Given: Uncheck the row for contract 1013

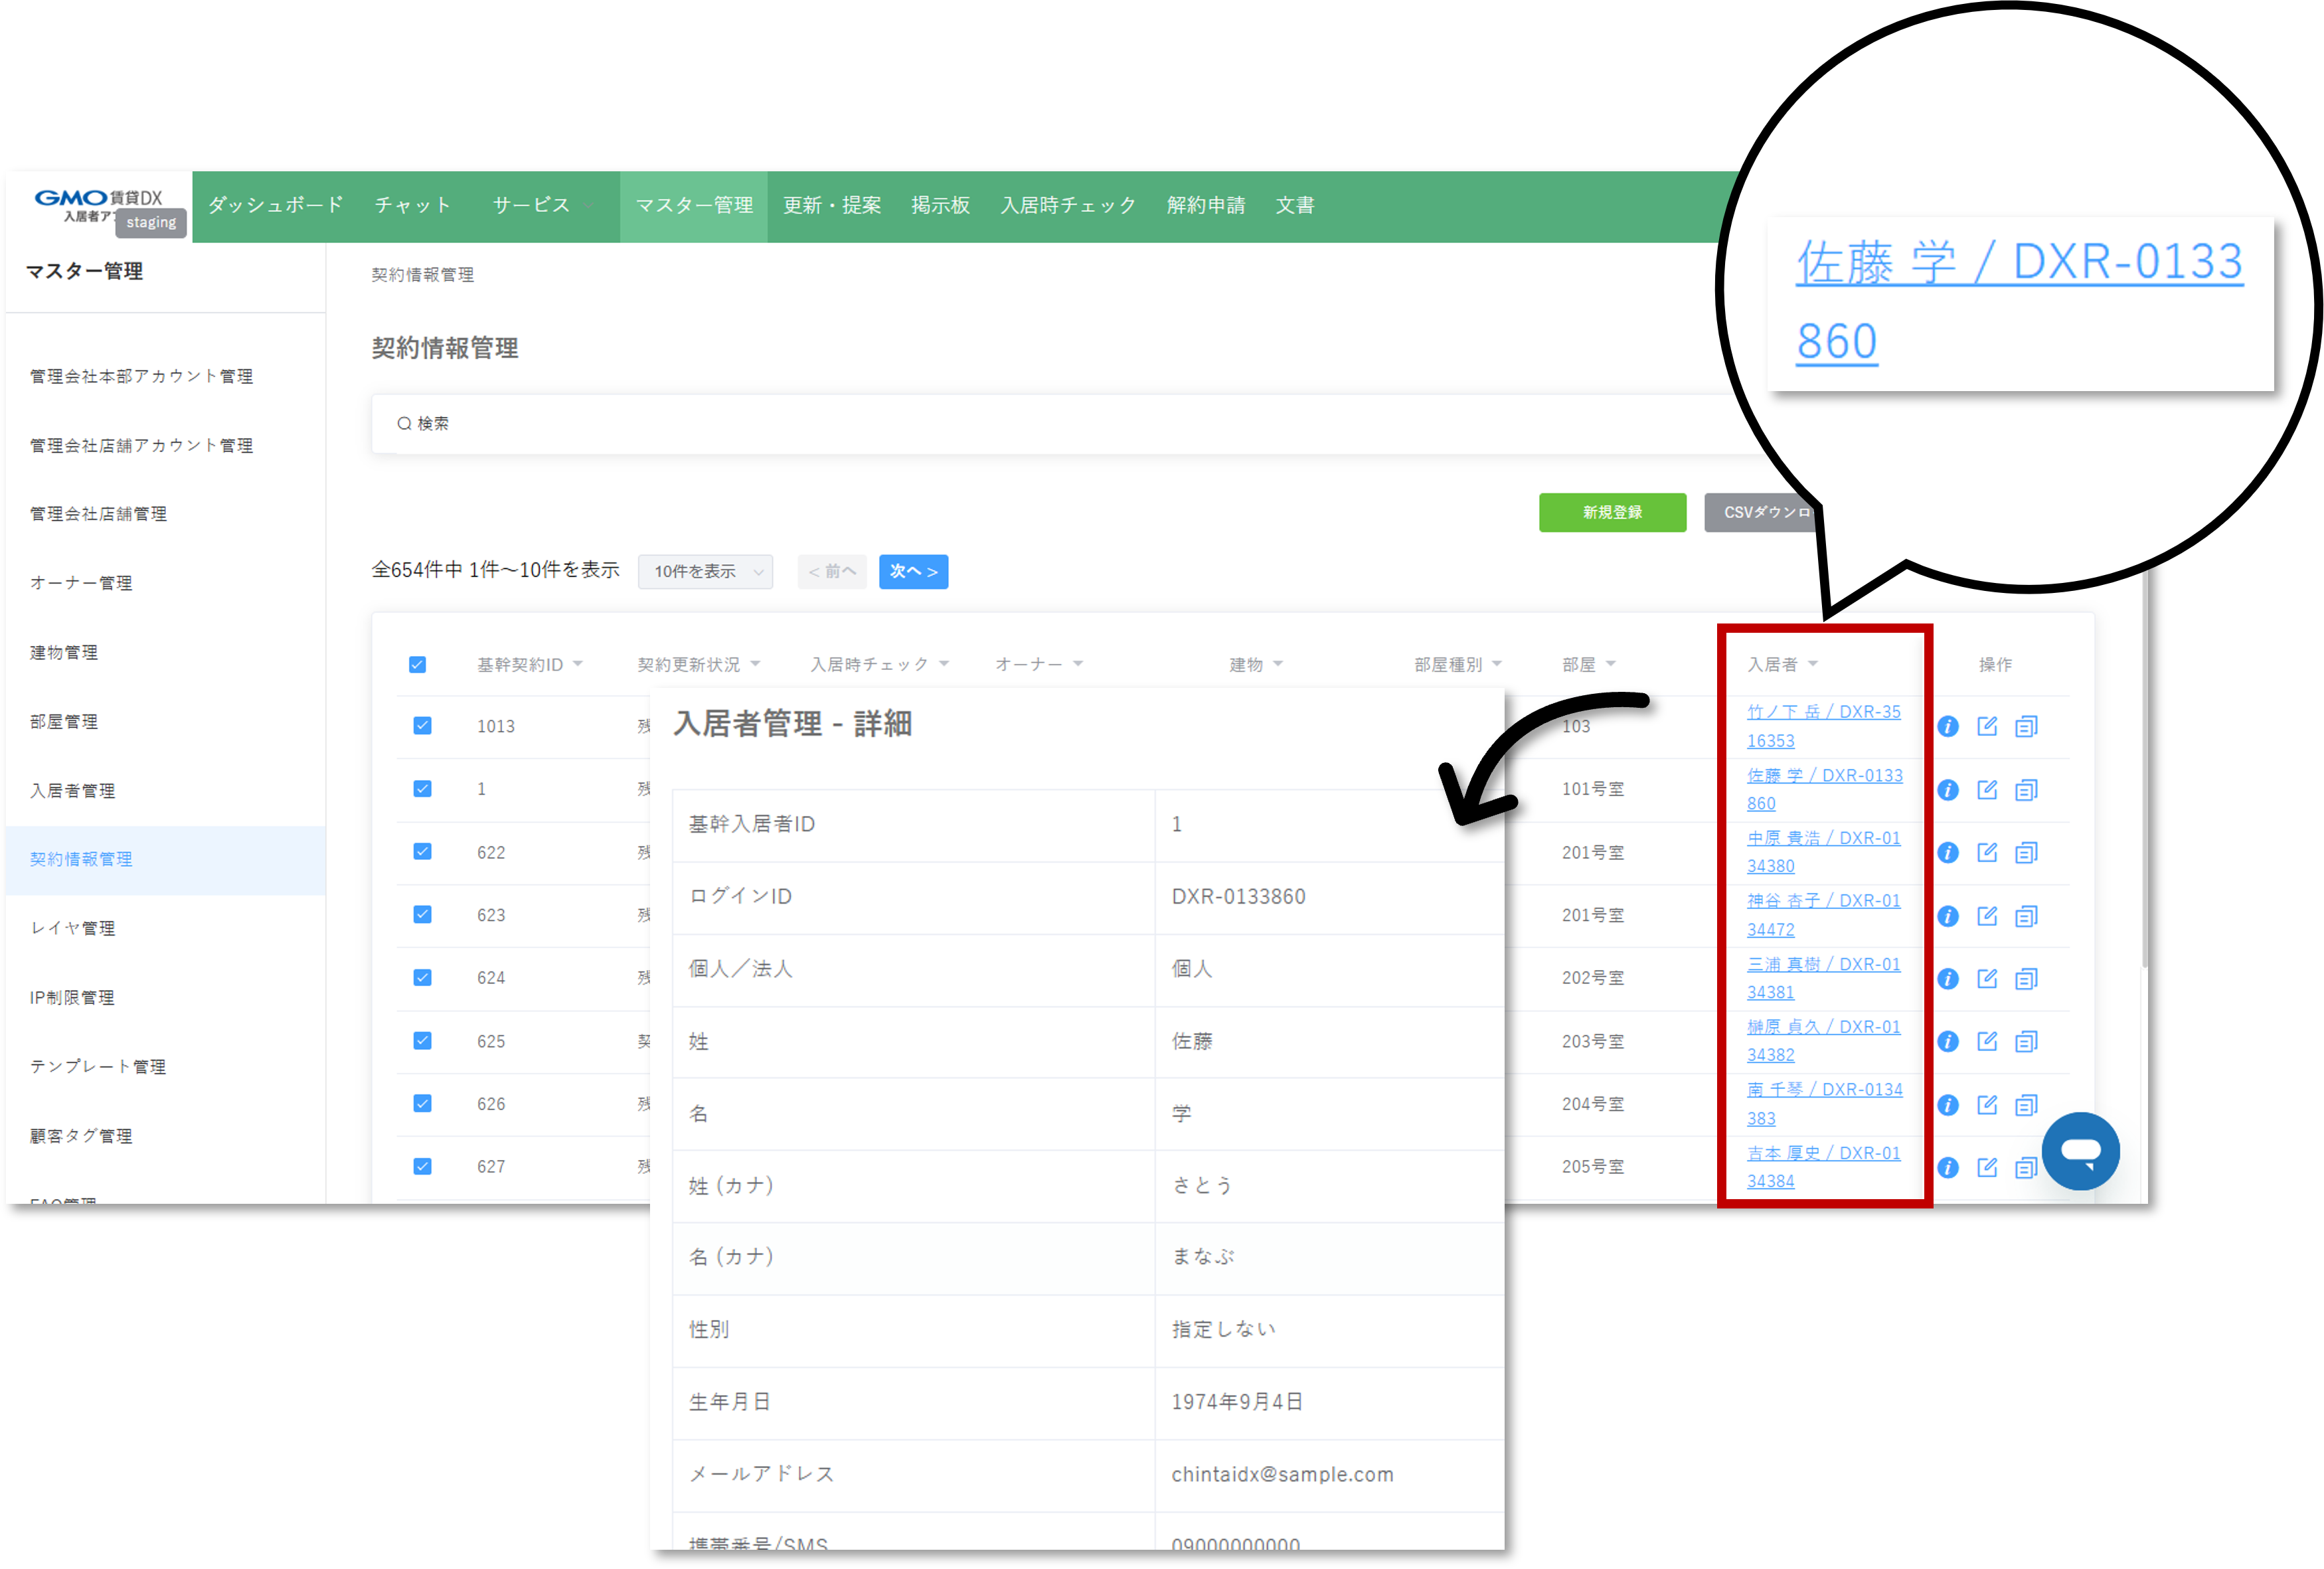Looking at the screenshot, I should coord(422,726).
